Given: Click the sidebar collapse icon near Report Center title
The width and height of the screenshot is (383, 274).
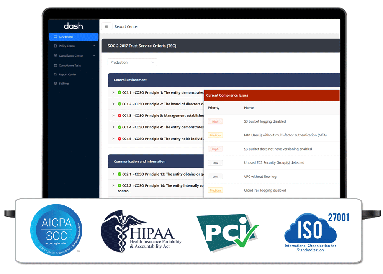Looking at the screenshot, I should tap(107, 26).
